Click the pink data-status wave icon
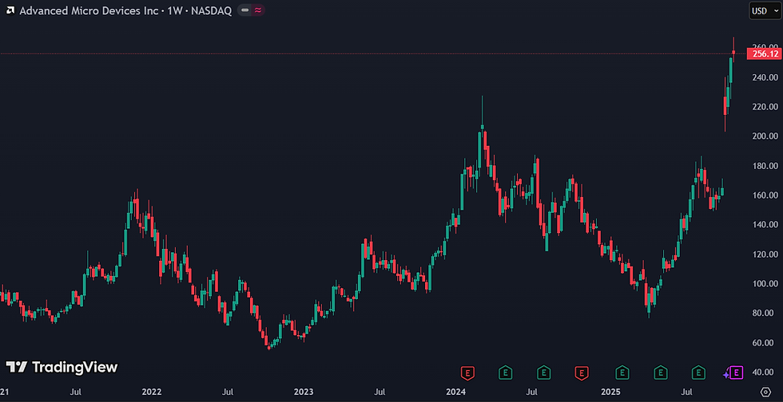The image size is (783, 402). click(x=257, y=10)
